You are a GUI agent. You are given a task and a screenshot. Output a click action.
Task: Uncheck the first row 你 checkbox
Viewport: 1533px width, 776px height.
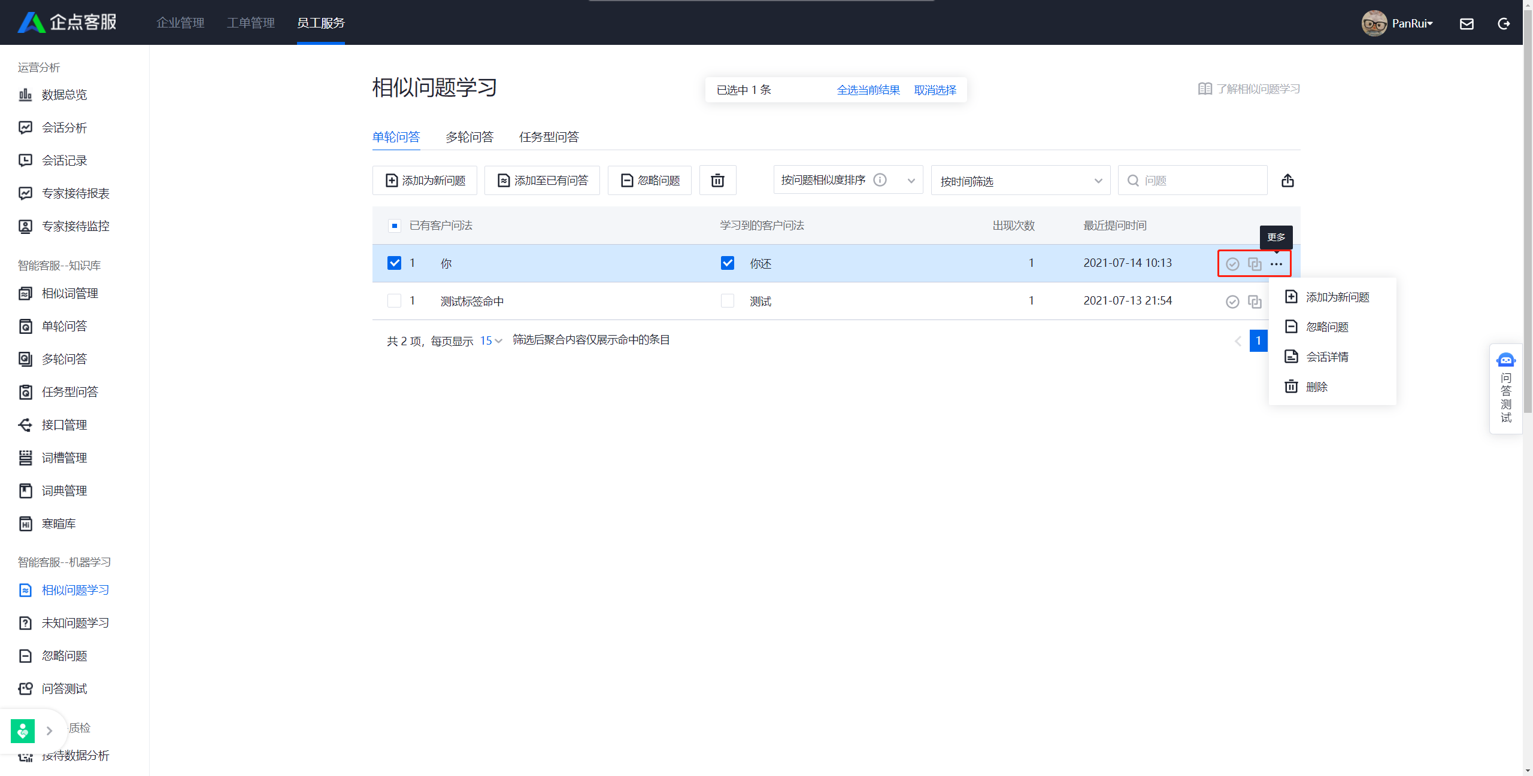tap(394, 263)
